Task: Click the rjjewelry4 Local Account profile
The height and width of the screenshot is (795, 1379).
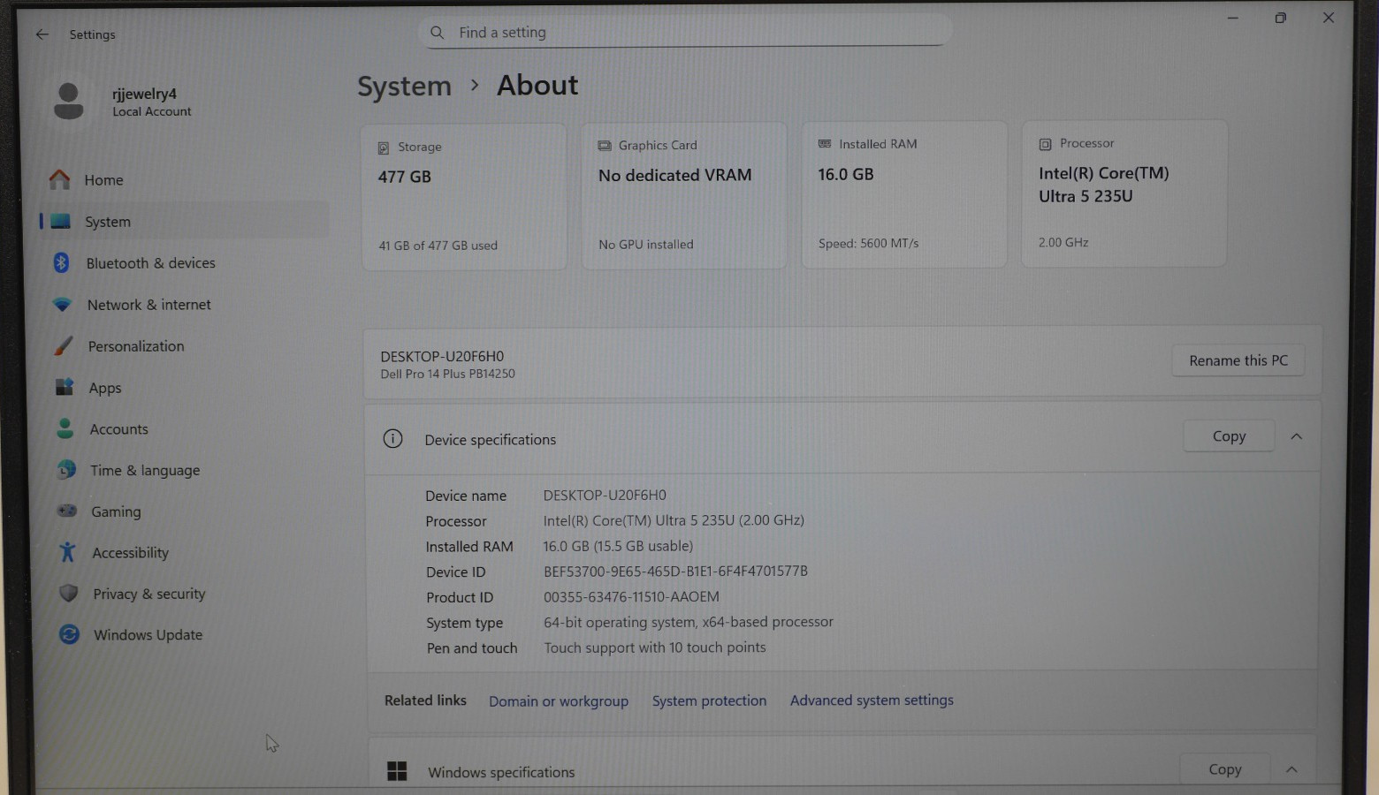Action: (x=124, y=102)
